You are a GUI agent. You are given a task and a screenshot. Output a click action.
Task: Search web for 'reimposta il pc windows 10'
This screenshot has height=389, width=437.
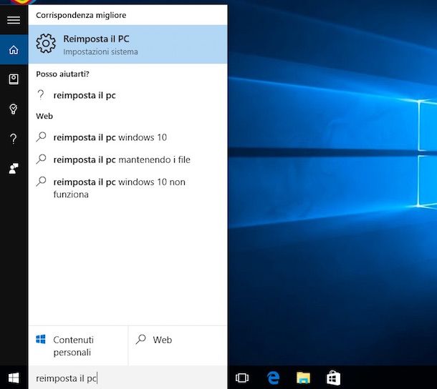[x=128, y=137]
